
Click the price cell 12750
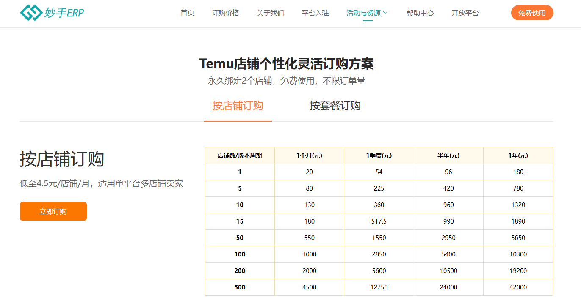point(379,287)
